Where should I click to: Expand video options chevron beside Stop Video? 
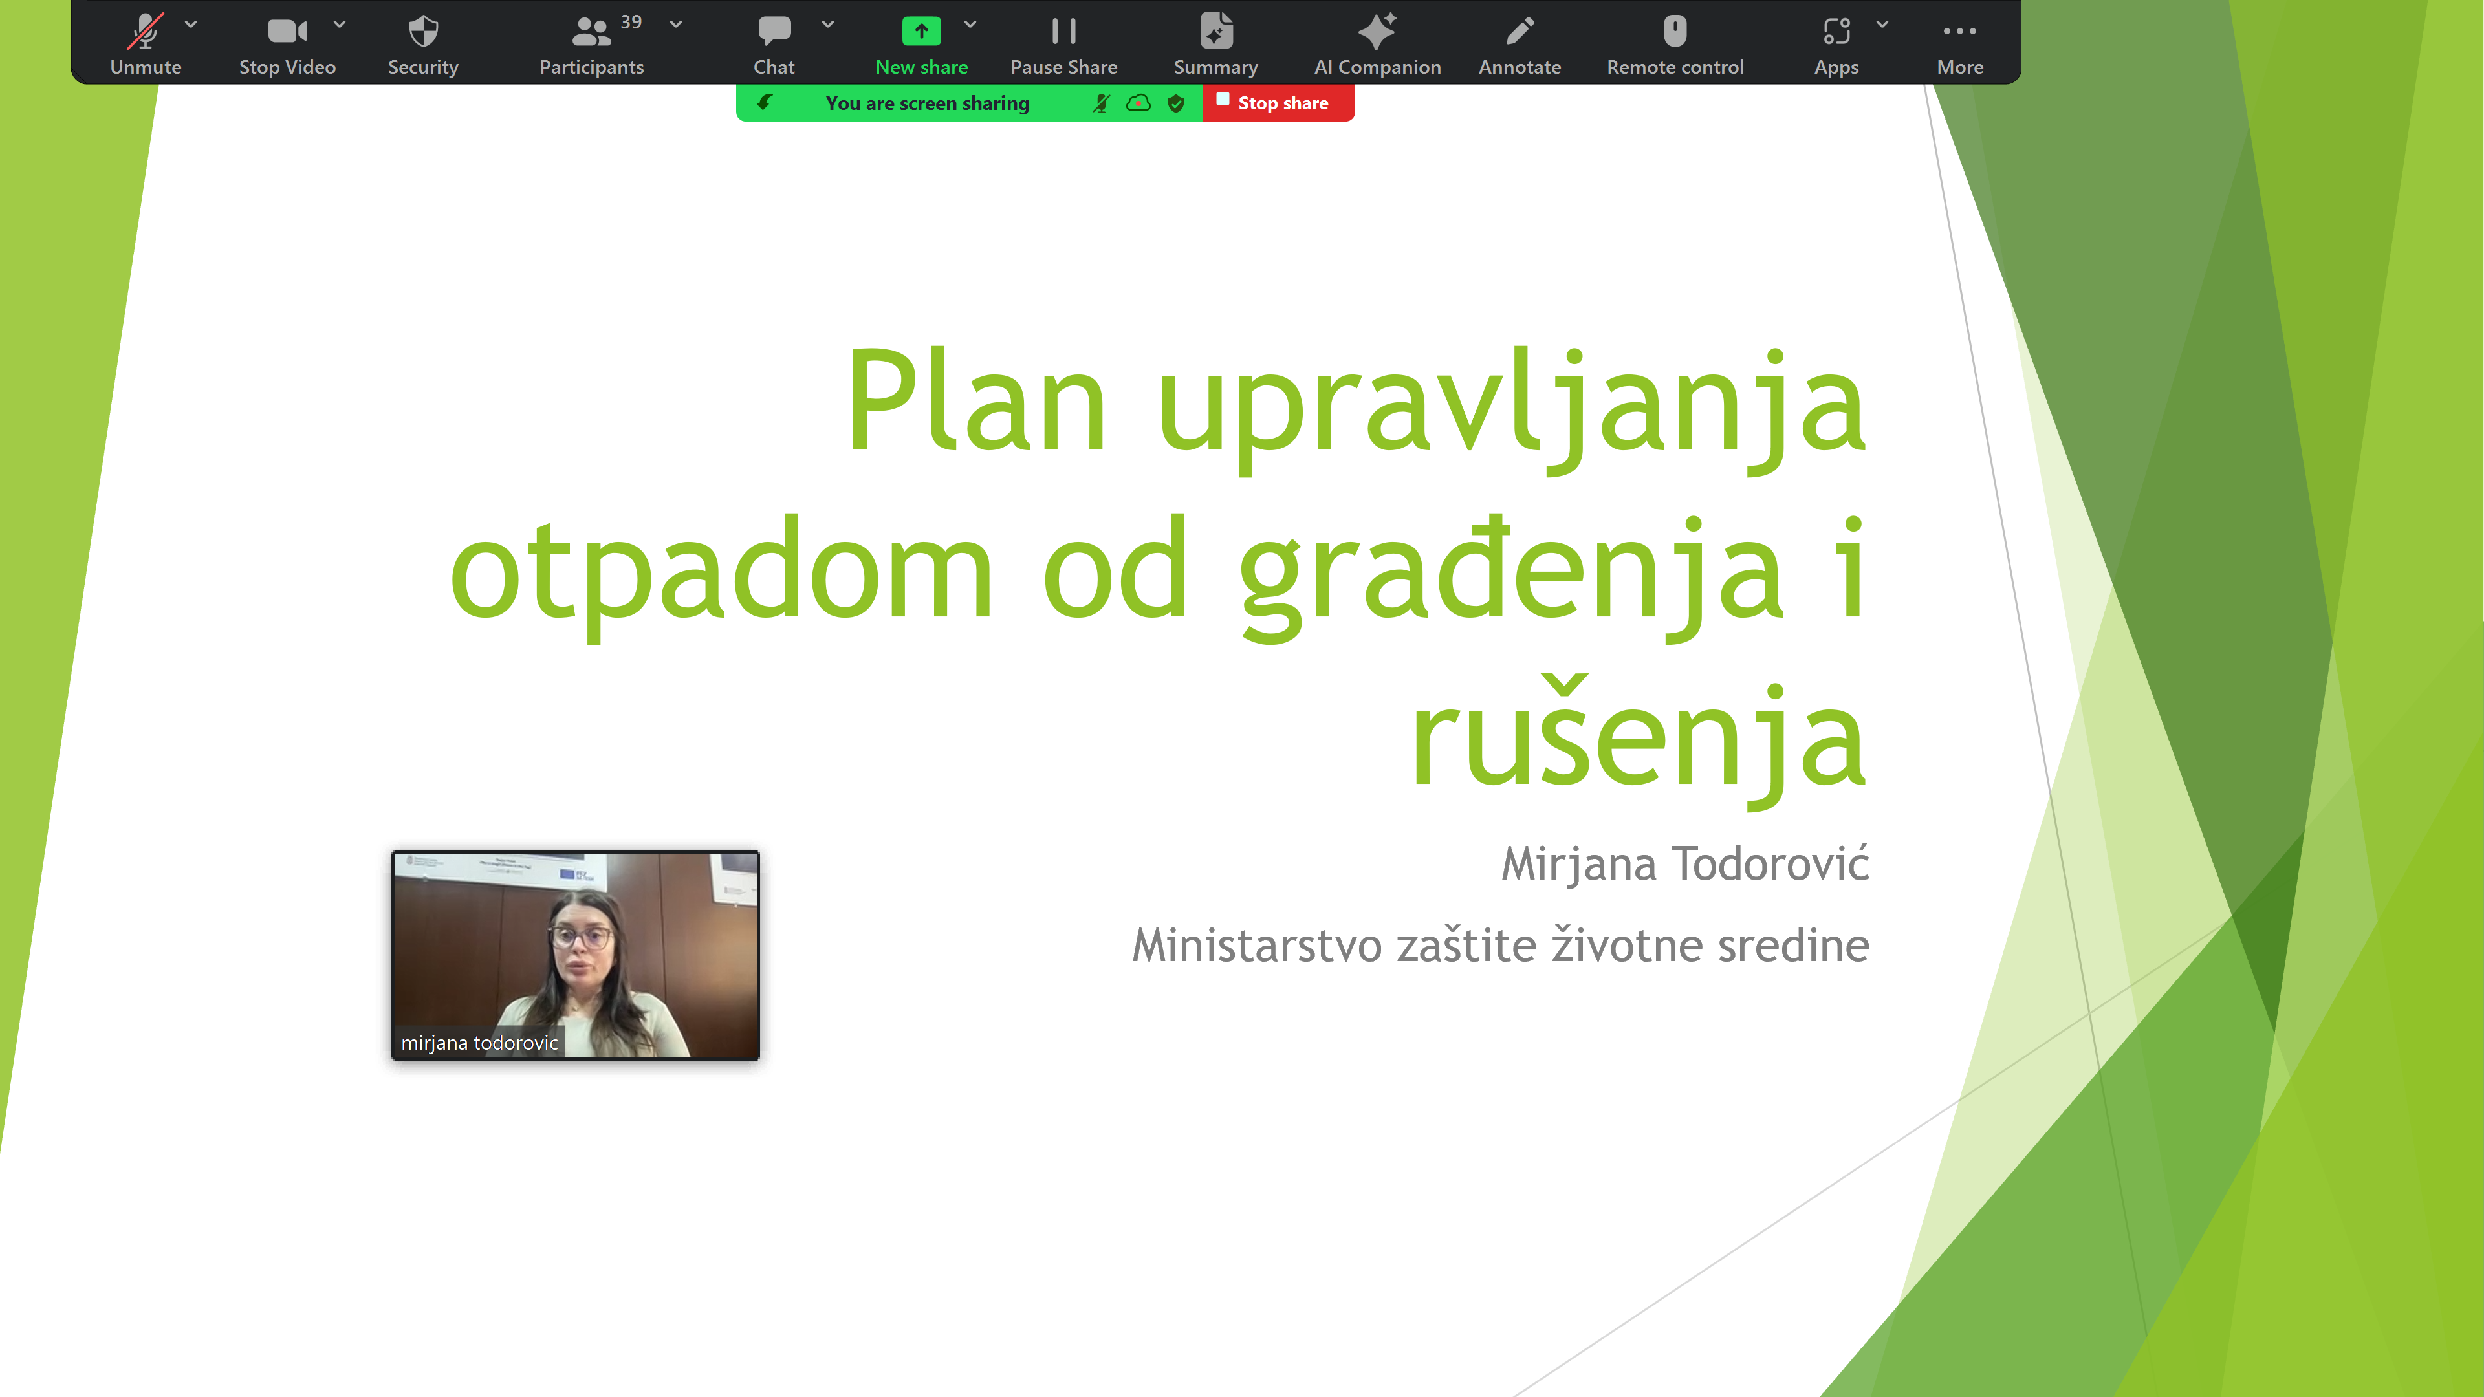pyautogui.click(x=340, y=24)
